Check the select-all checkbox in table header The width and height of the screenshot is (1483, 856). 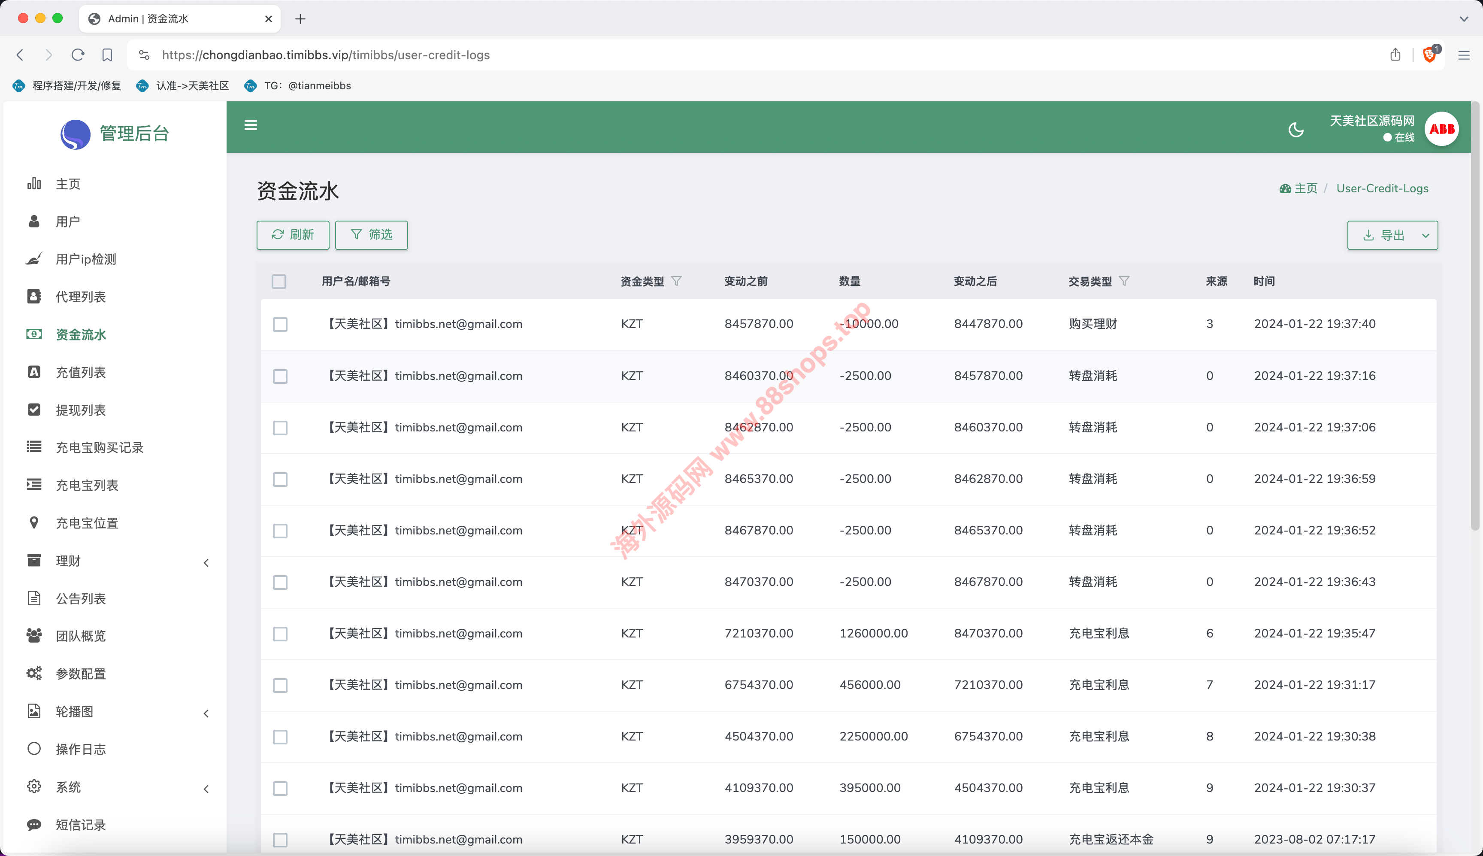coord(279,282)
